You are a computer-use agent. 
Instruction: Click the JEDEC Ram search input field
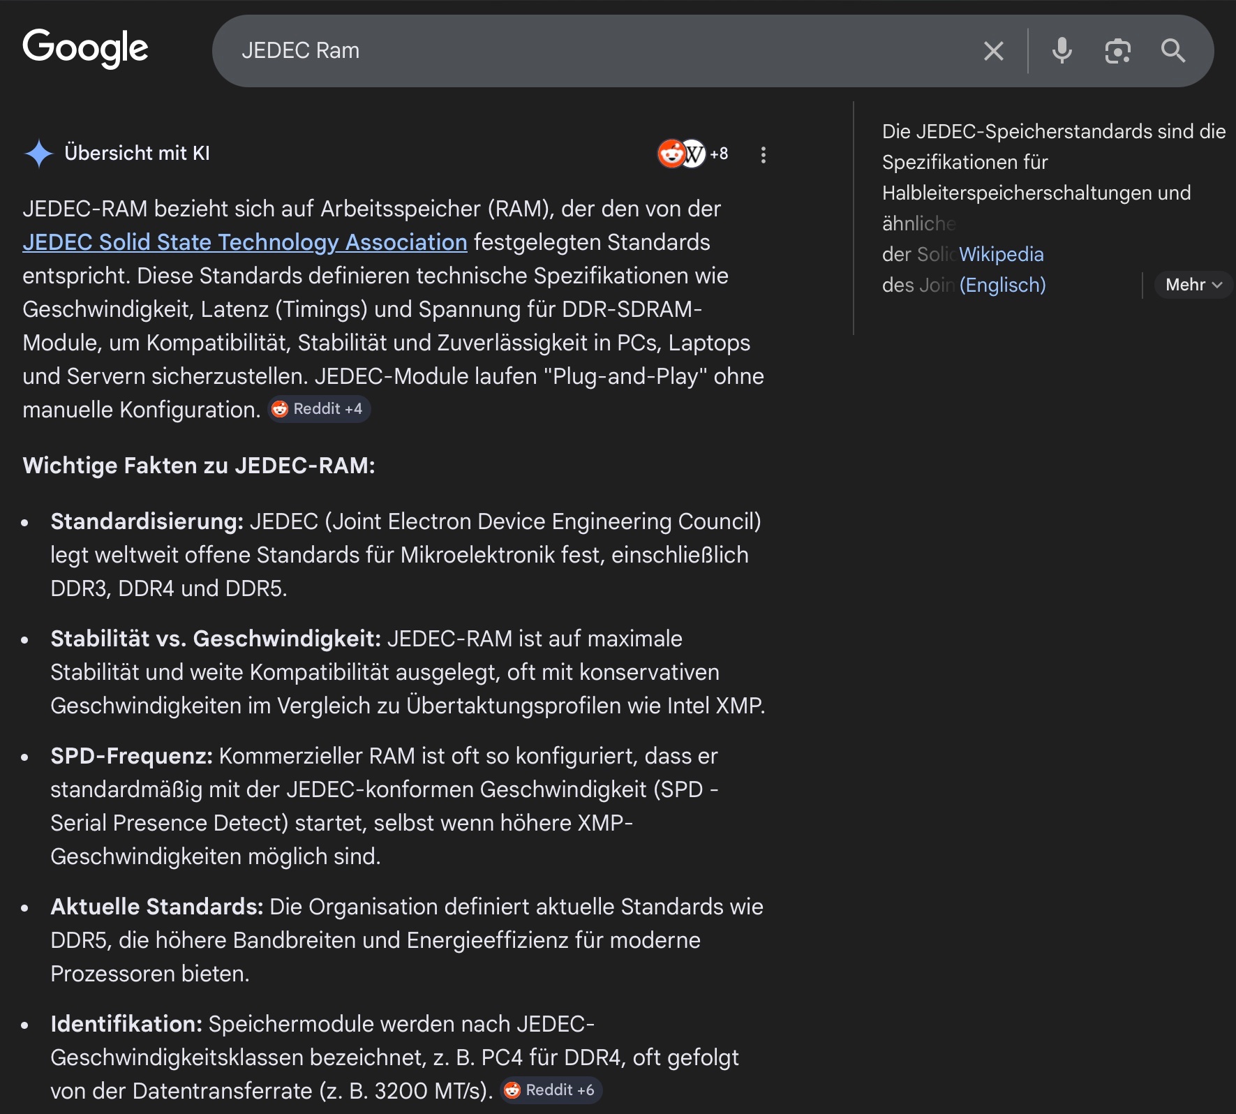[x=600, y=51]
